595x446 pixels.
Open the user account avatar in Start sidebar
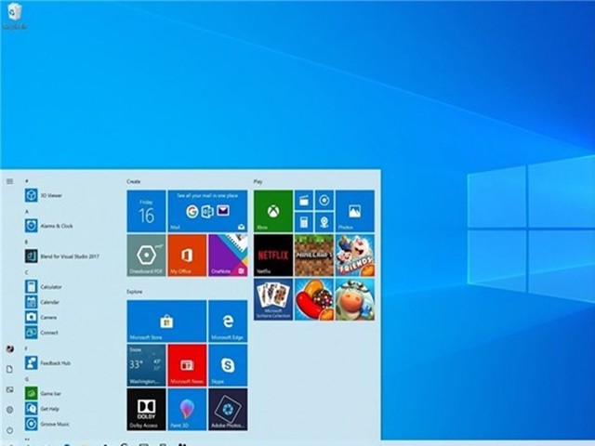pos(10,348)
